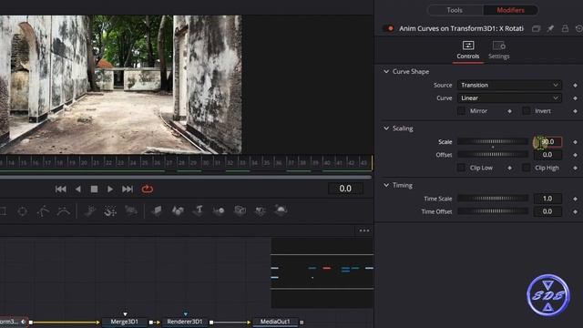Set a keyframe on the Scale parameter
This screenshot has width=583, height=328.
tap(575, 142)
